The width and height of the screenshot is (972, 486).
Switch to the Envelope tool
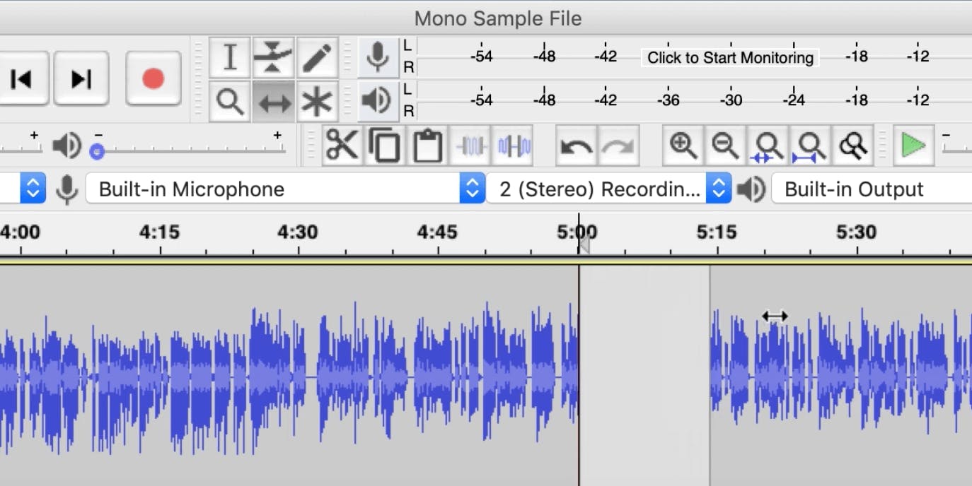pyautogui.click(x=274, y=58)
